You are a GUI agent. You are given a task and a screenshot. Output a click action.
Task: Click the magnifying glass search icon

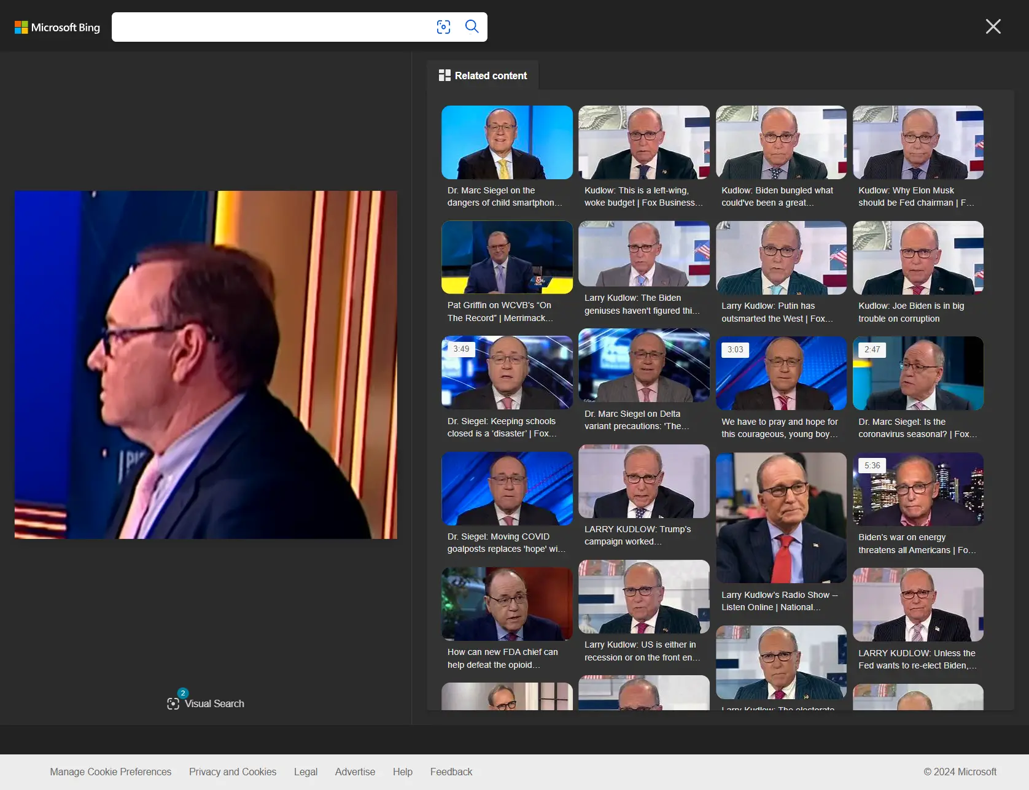coord(472,26)
